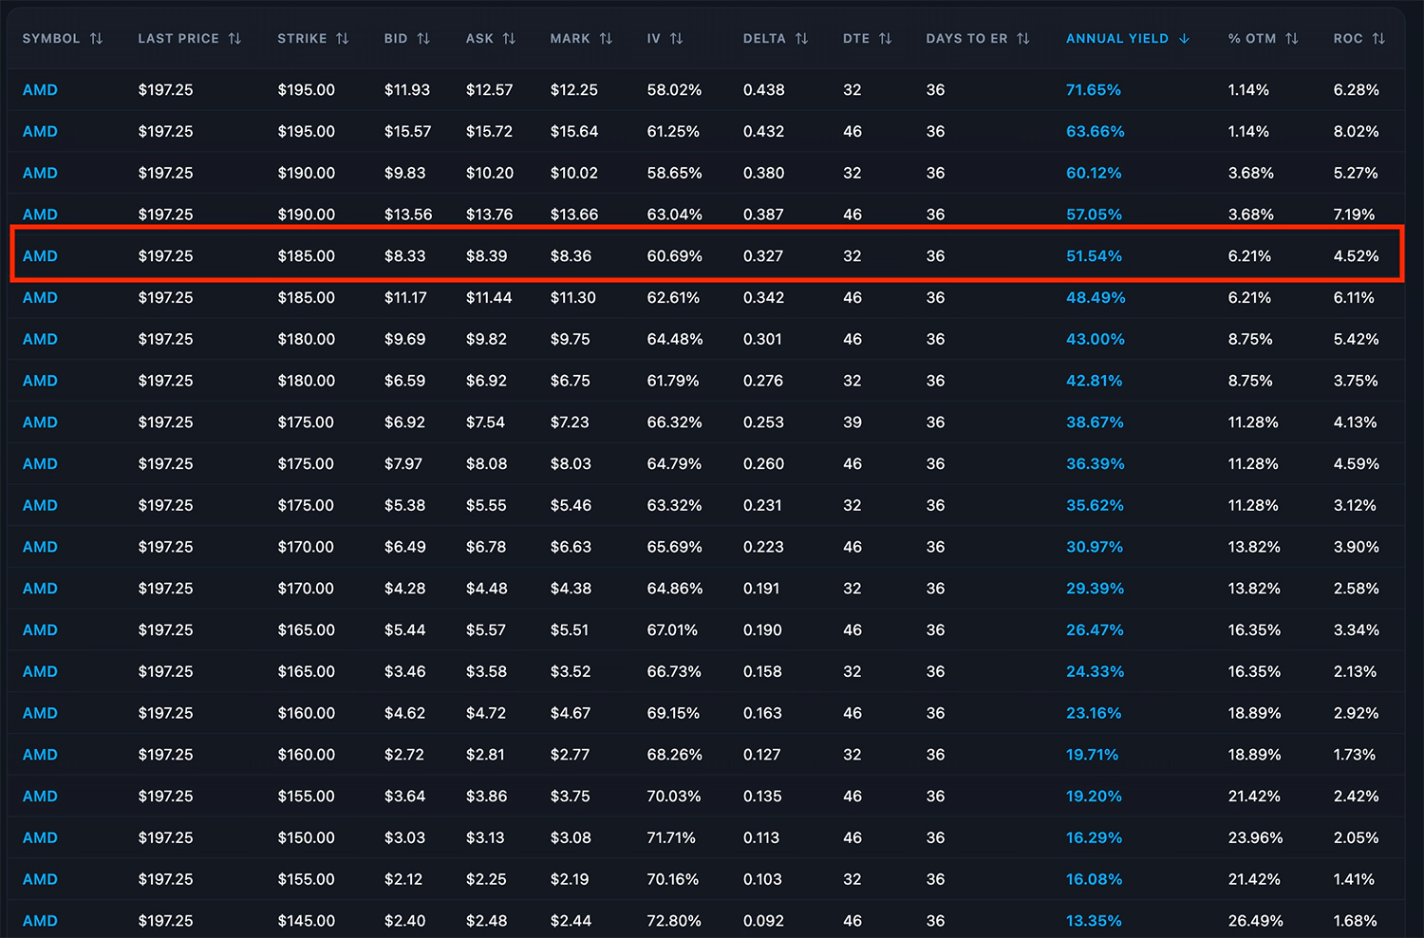Click sort arrows icon beside DELTA header
Screen dimensions: 1424x938
coord(801,39)
